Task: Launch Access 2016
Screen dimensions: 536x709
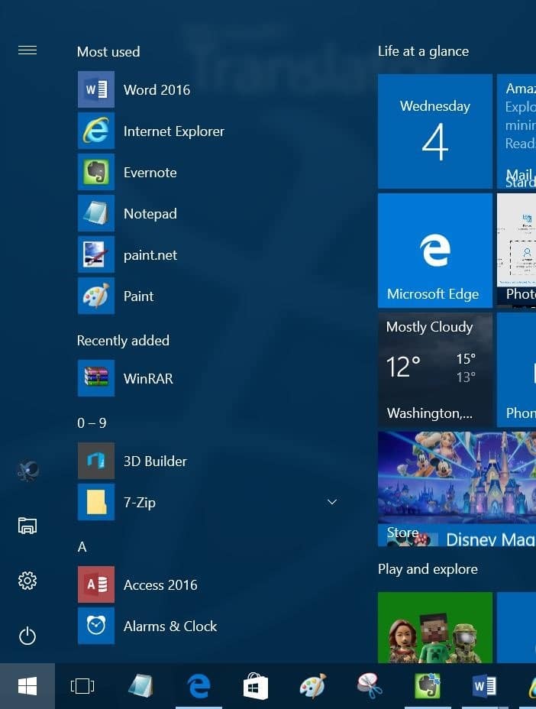Action: click(210, 584)
